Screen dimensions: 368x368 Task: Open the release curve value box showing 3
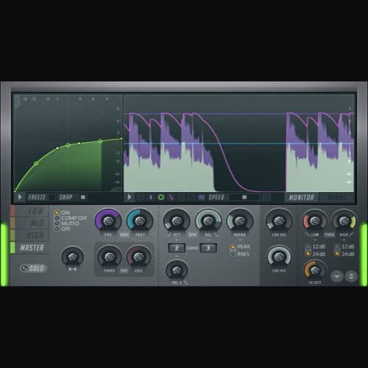[x=208, y=248]
